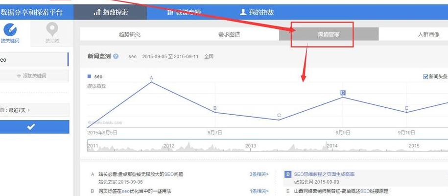
Task: Click 2012 in the timeline range bar
Action: tap(168, 146)
